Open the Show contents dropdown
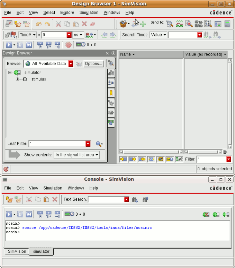Image resolution: width=235 pixels, height=268 pixels. tap(76, 155)
